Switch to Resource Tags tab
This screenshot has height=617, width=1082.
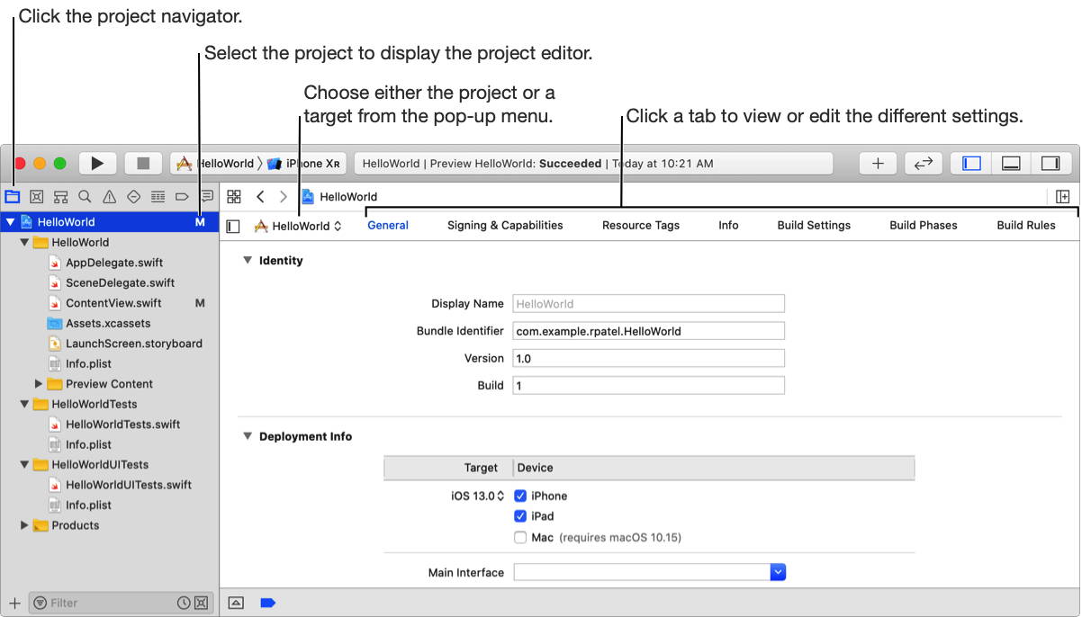click(641, 226)
